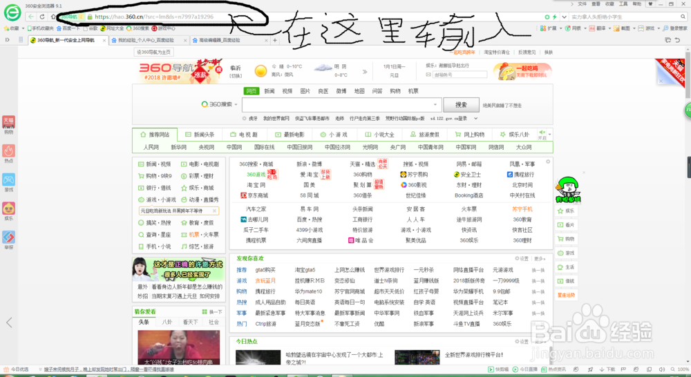691x377 pixels.
Task: Select the 新闻头条 category tab
Action: click(x=200, y=135)
